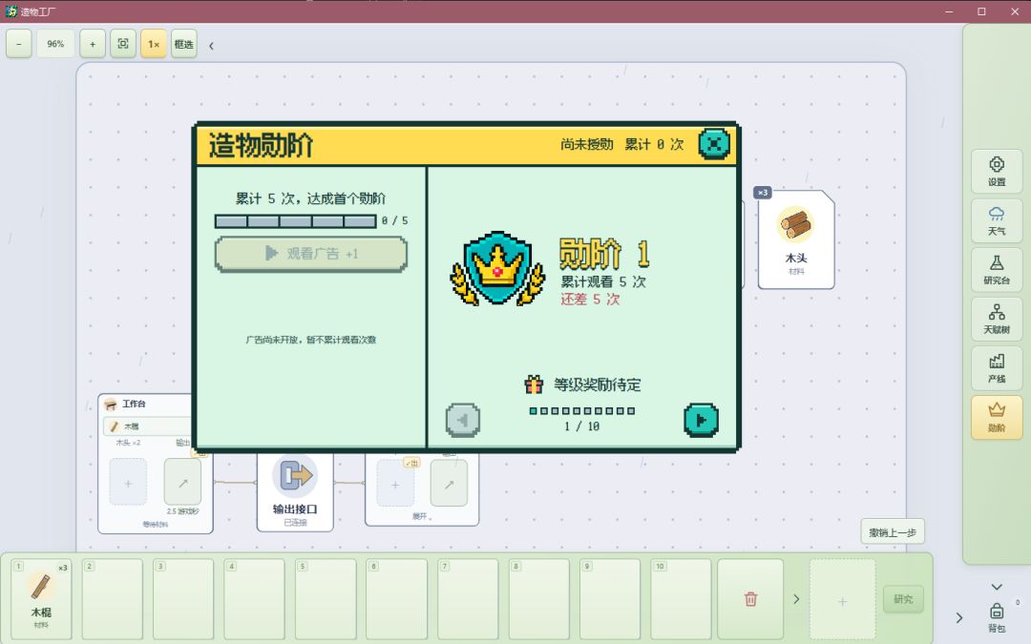The image size is (1031, 644).
Task: Click the dashed plus research slot
Action: click(x=842, y=601)
